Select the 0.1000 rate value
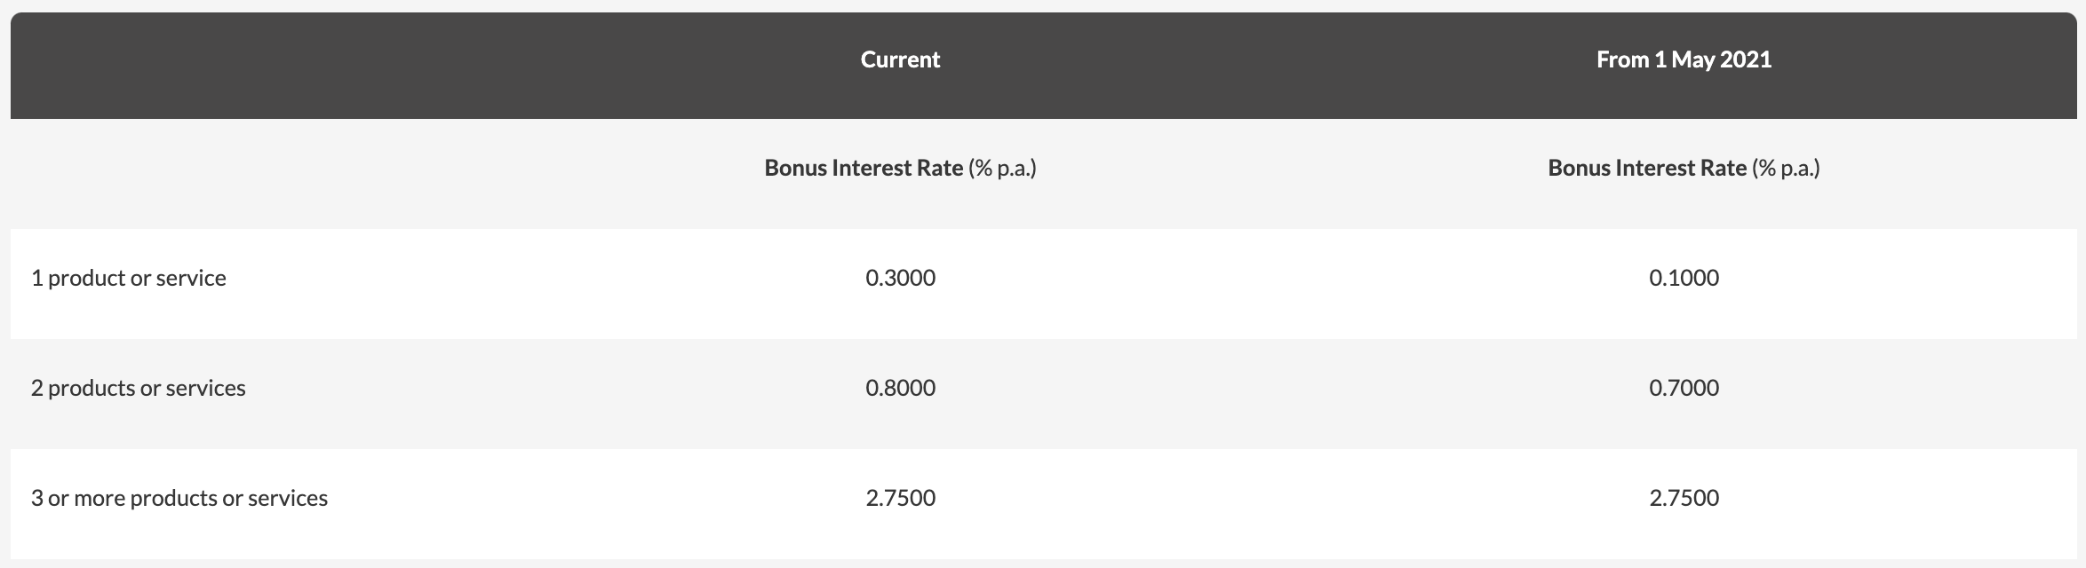The width and height of the screenshot is (2086, 568). coord(1684,278)
